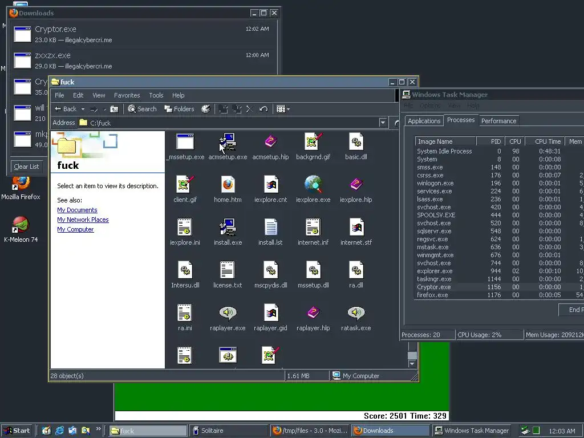Viewport: 584px width, 438px height.
Task: Click the Delete X toolbar icon
Action: click(250, 109)
